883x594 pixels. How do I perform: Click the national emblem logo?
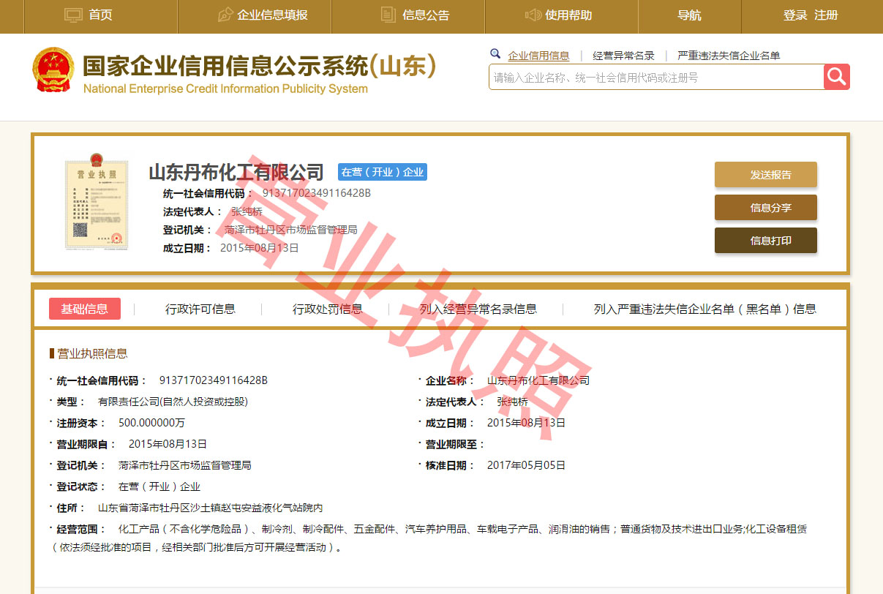click(x=53, y=70)
